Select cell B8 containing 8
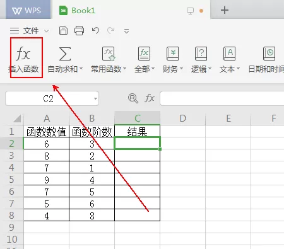The height and width of the screenshot is (249, 284). (x=92, y=215)
